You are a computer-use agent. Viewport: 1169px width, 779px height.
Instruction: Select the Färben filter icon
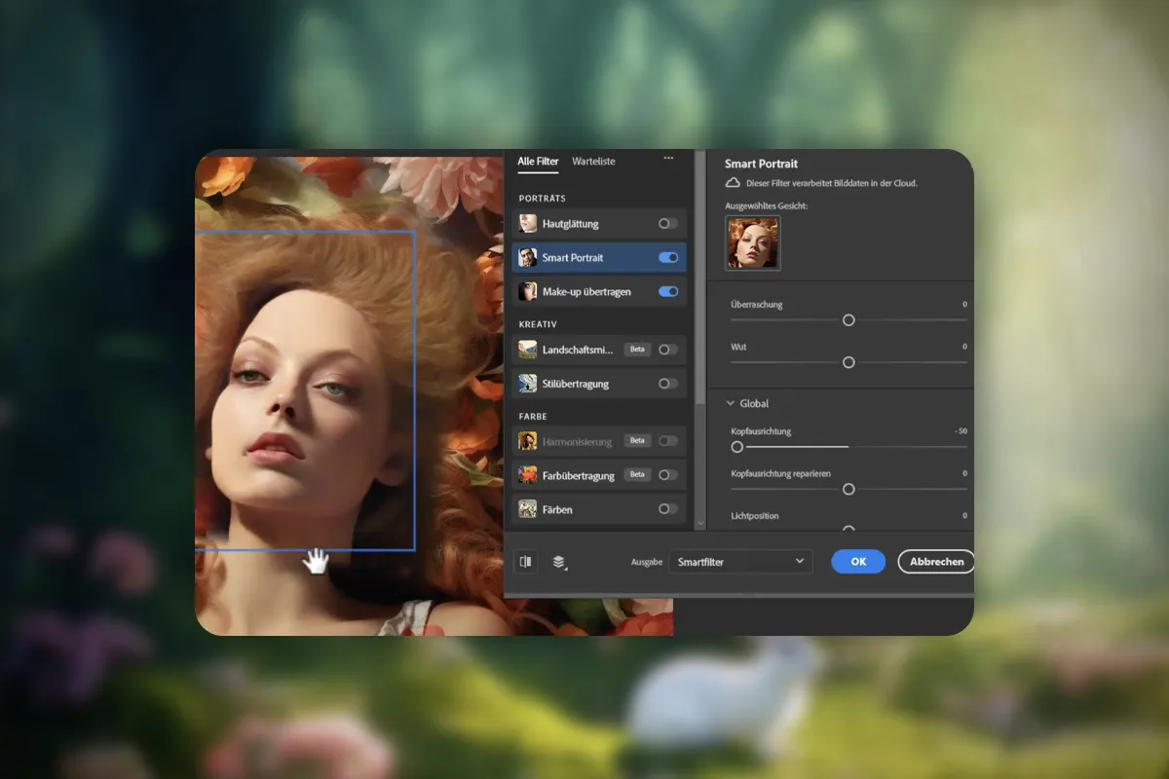[528, 509]
